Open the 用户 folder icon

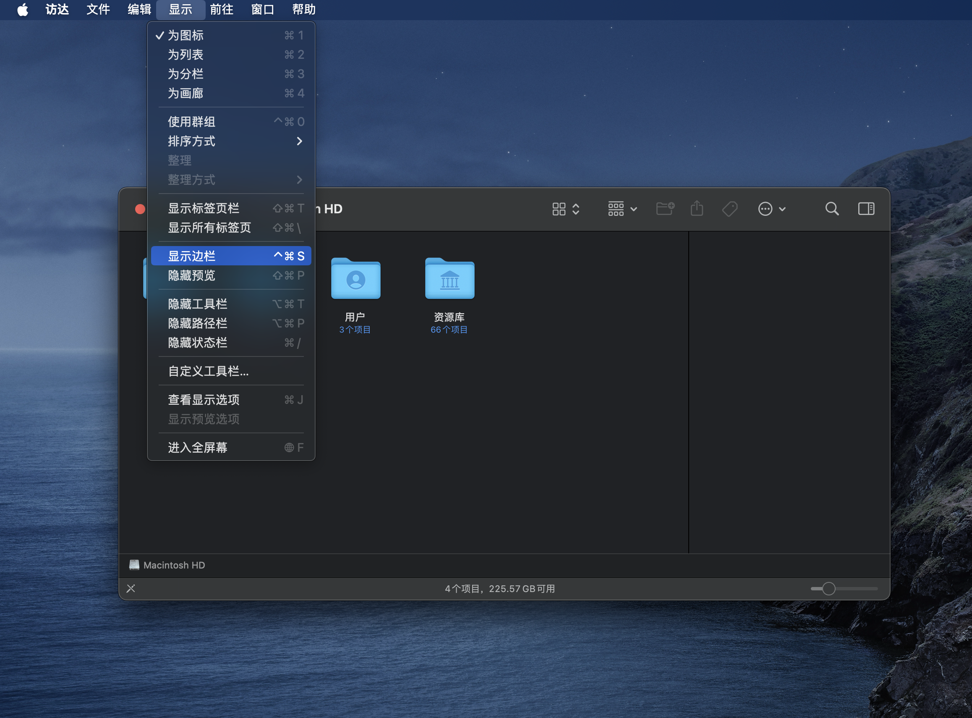click(355, 279)
